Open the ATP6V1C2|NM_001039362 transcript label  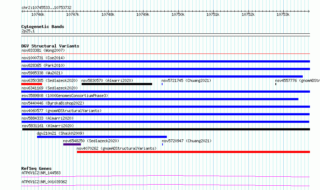pos(44,182)
